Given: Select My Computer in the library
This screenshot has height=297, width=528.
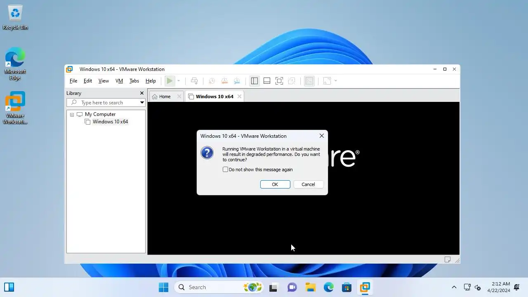Looking at the screenshot, I should pyautogui.click(x=100, y=114).
